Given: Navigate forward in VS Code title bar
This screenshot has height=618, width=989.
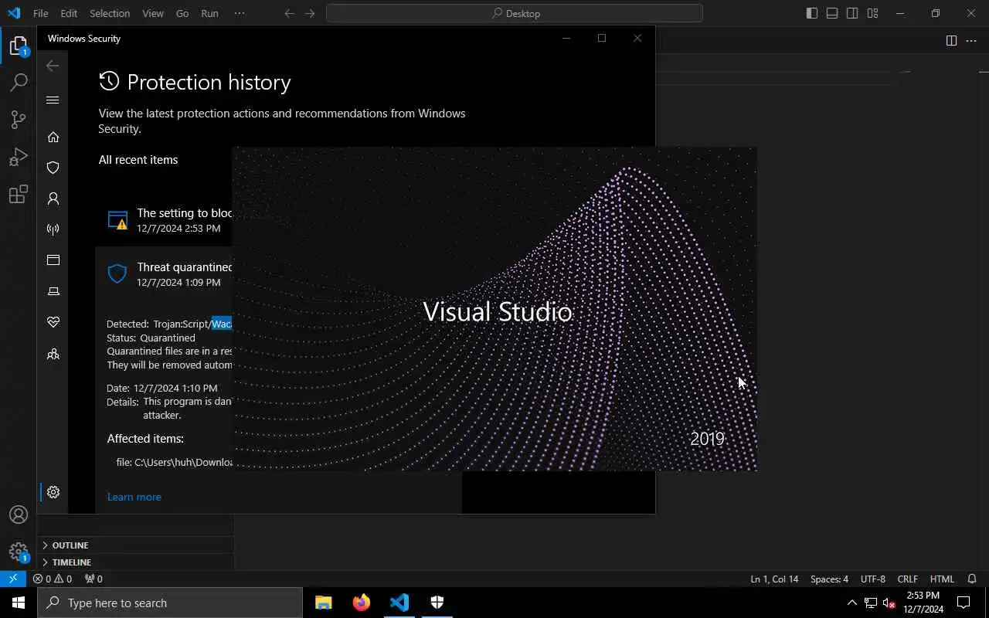Looking at the screenshot, I should coord(310,13).
